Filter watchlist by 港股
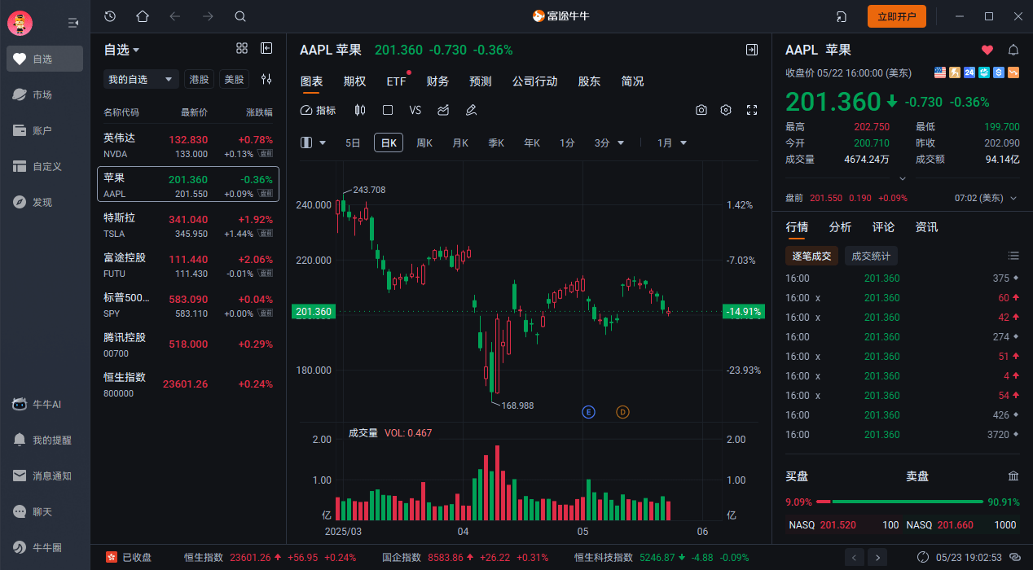This screenshot has width=1033, height=570. [199, 79]
